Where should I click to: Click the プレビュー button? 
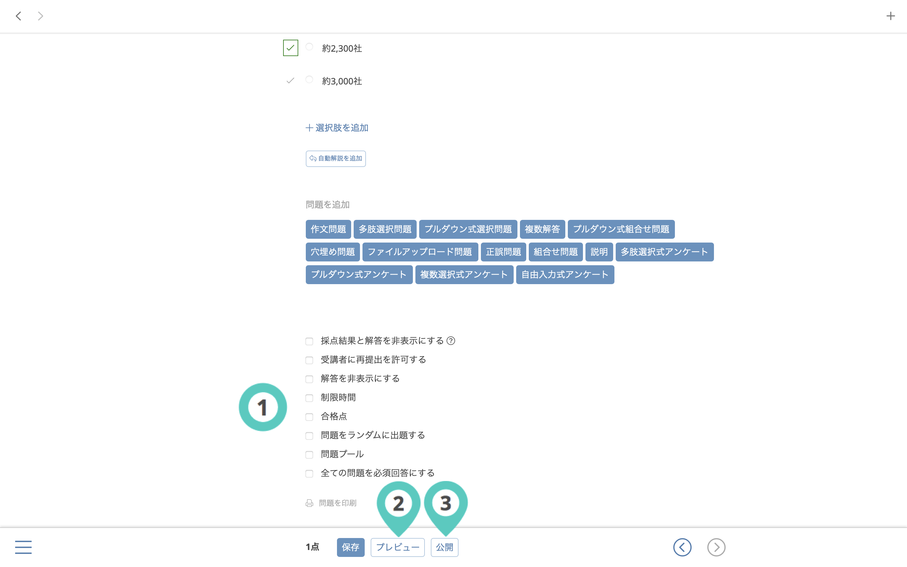click(397, 547)
